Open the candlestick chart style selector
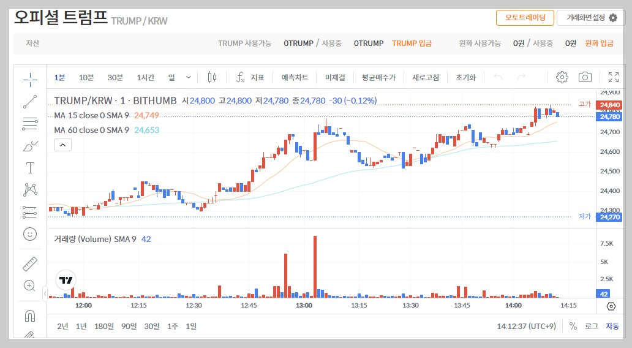This screenshot has height=348, width=632. (x=212, y=77)
